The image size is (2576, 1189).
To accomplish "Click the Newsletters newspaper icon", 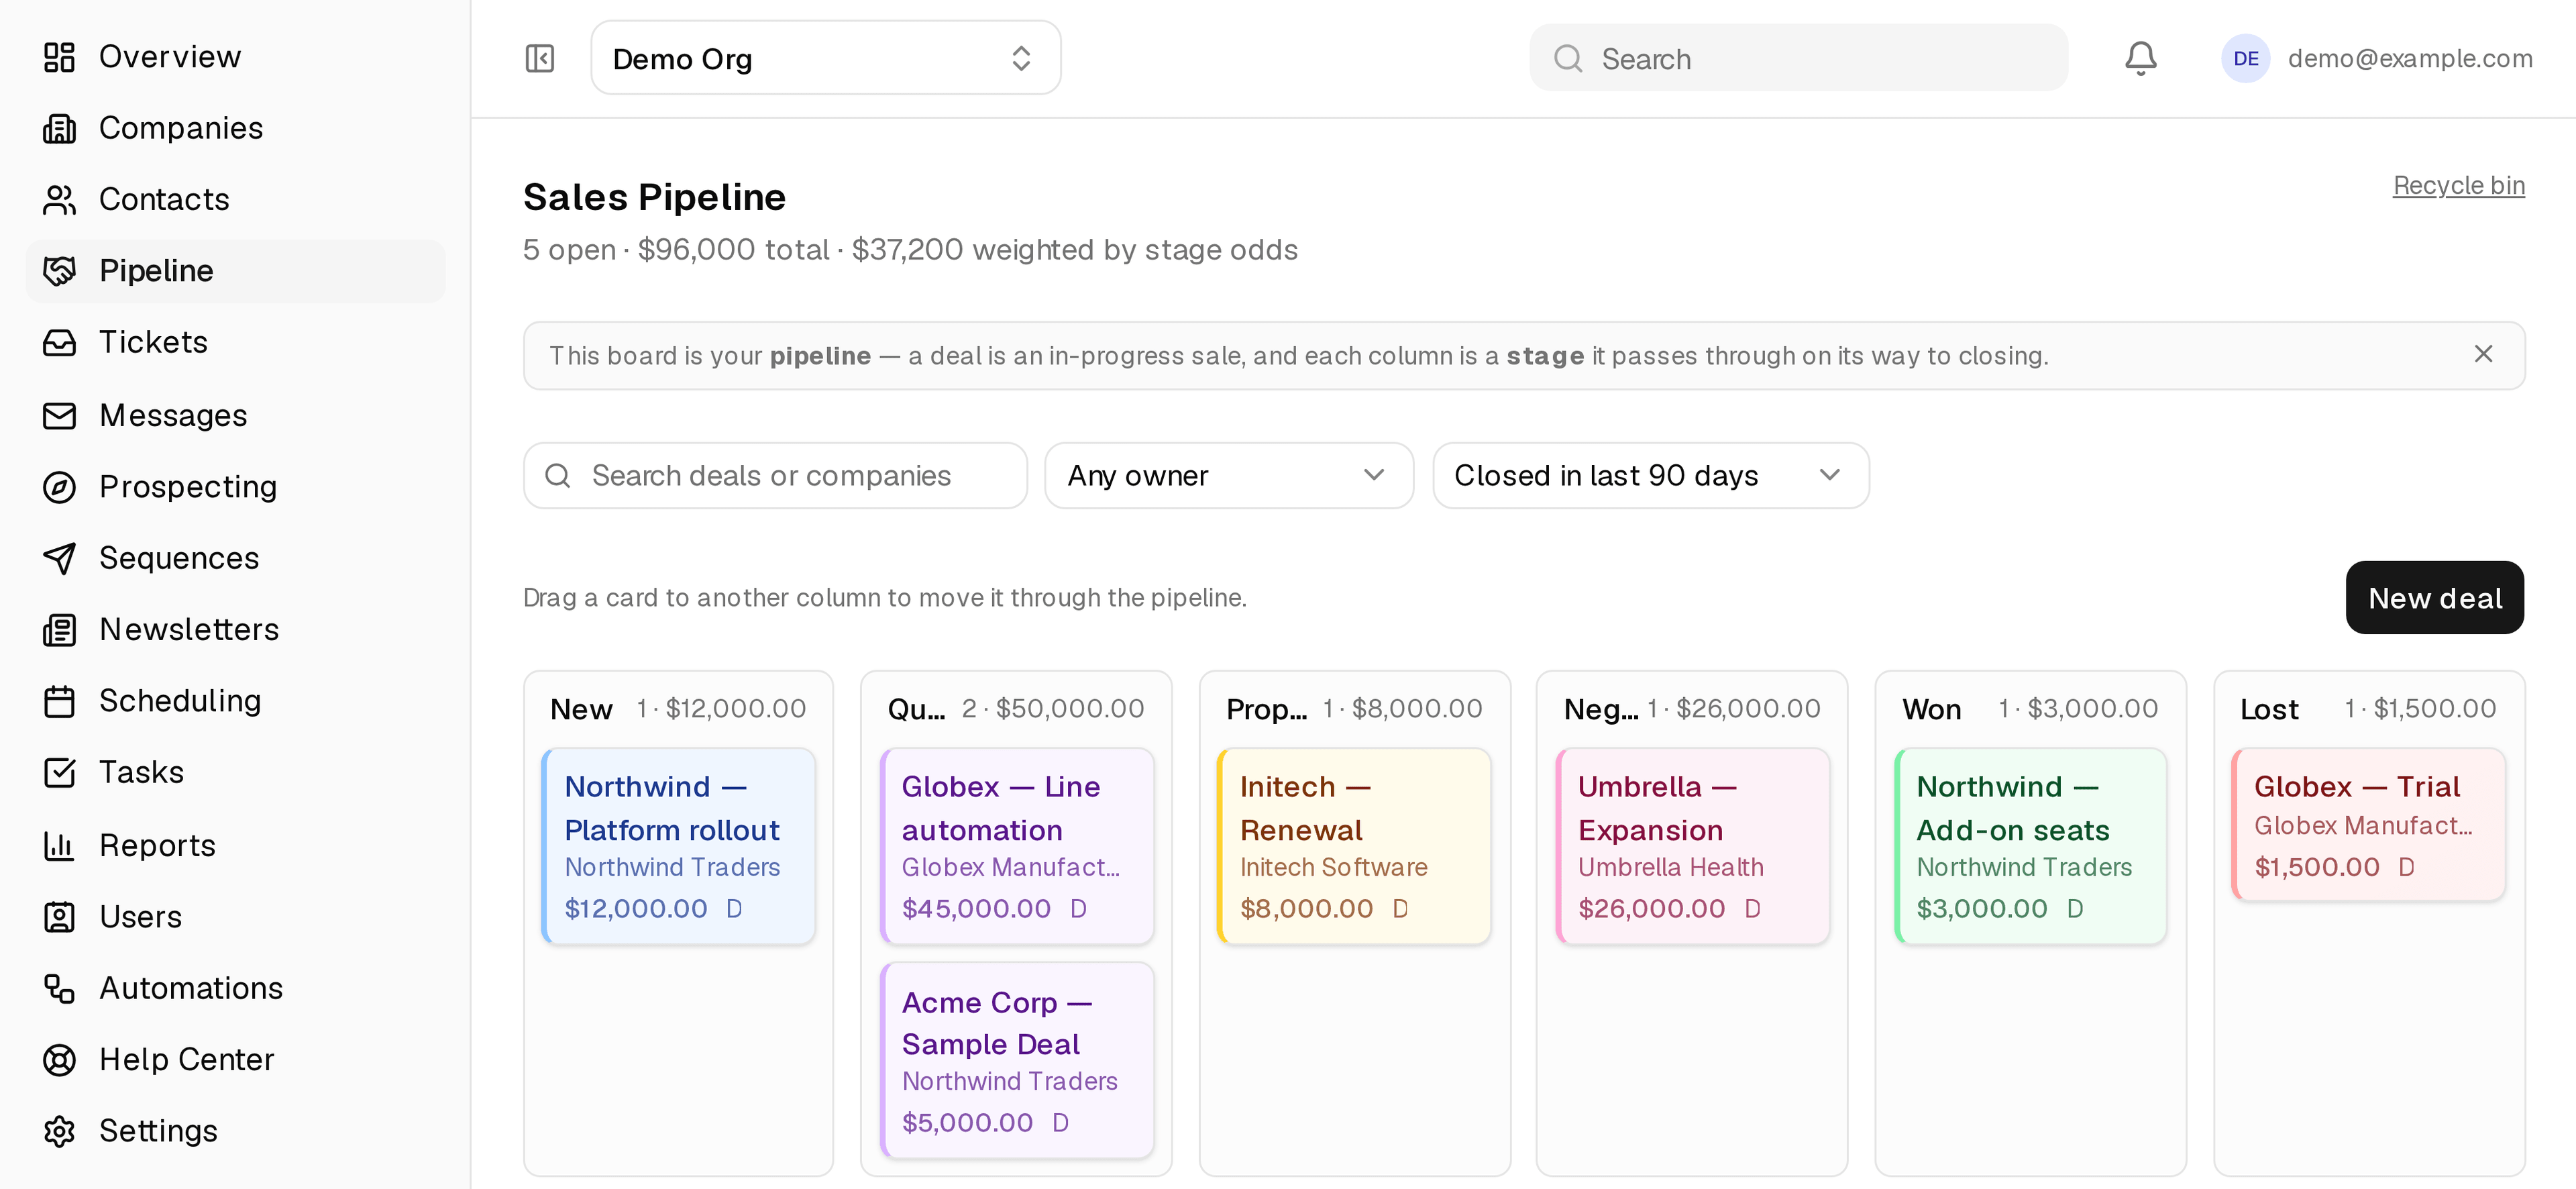I will point(59,630).
